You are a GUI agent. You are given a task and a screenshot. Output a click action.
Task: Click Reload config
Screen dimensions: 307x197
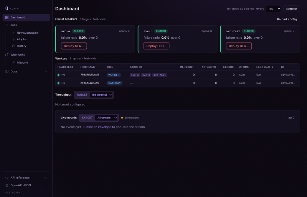(287, 20)
